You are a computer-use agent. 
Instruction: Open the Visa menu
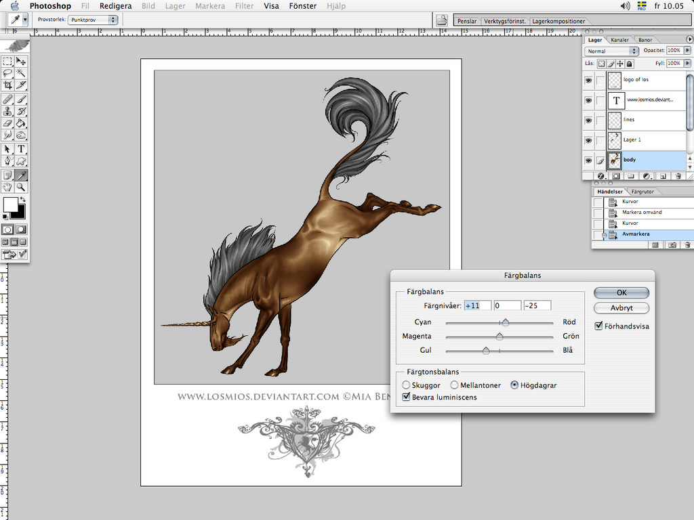[x=271, y=5]
